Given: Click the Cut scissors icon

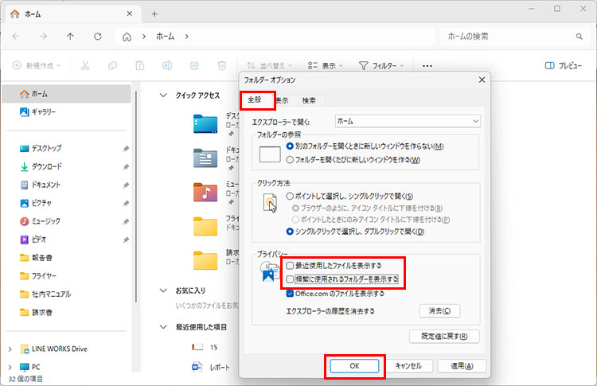Looking at the screenshot, I should 85,65.
